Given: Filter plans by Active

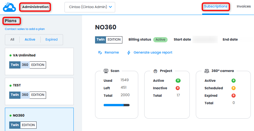Looking at the screenshot, I should pos(30,39).
